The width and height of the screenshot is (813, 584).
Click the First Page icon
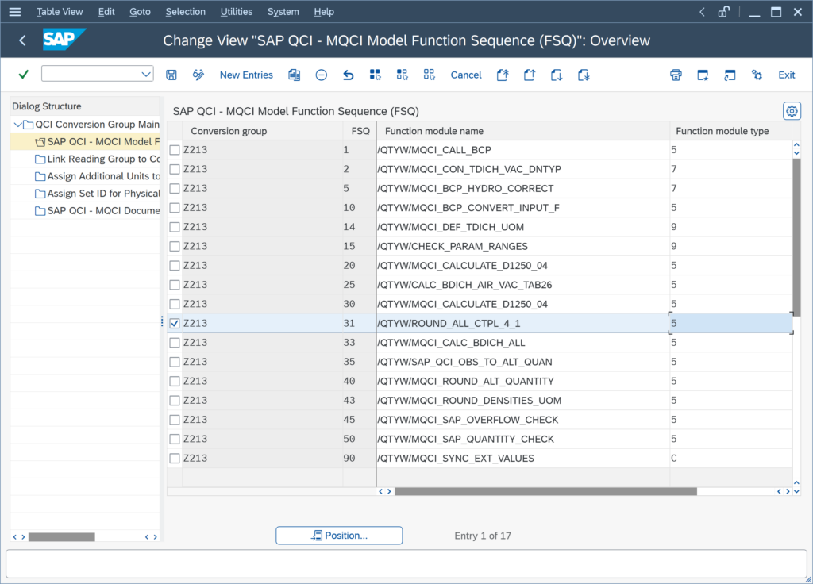pyautogui.click(x=503, y=75)
